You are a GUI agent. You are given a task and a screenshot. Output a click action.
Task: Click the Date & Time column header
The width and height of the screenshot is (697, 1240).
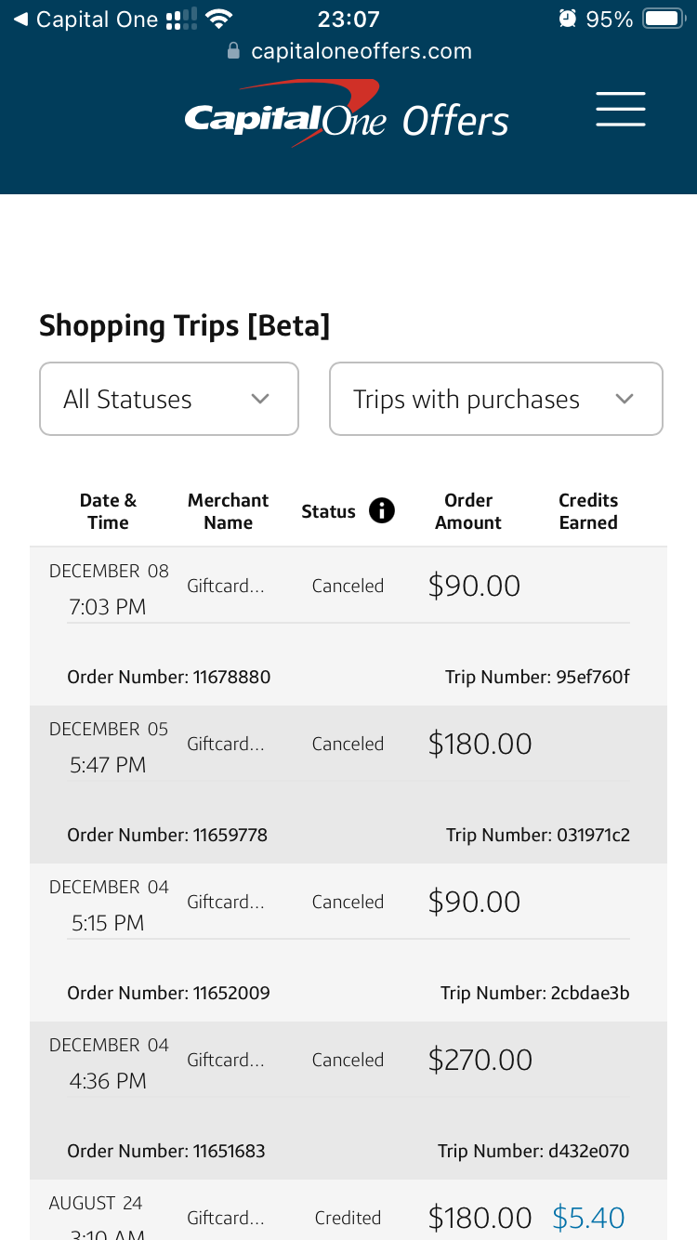[108, 511]
